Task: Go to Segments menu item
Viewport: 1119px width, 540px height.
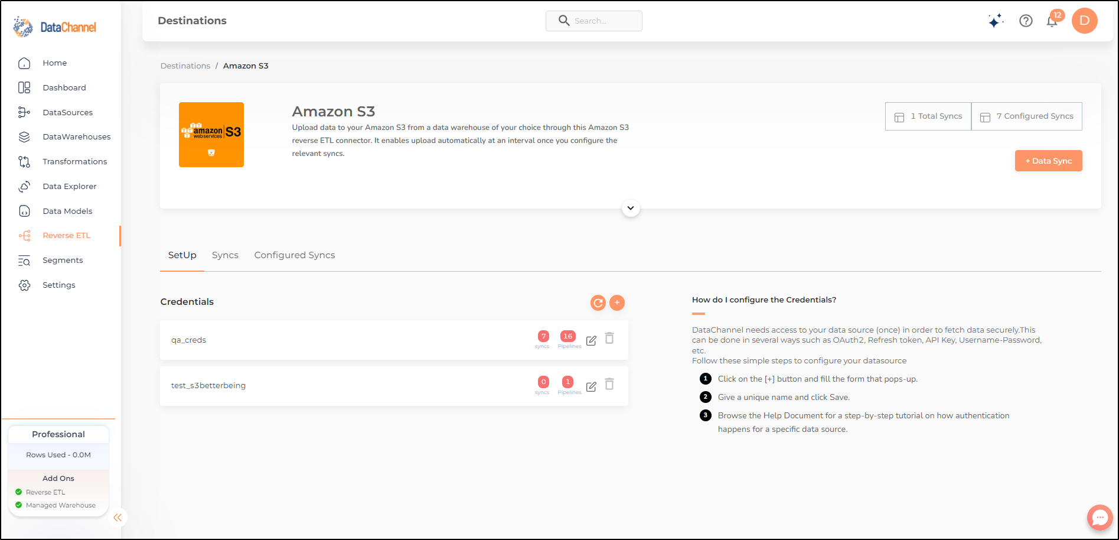Action: [x=63, y=261]
